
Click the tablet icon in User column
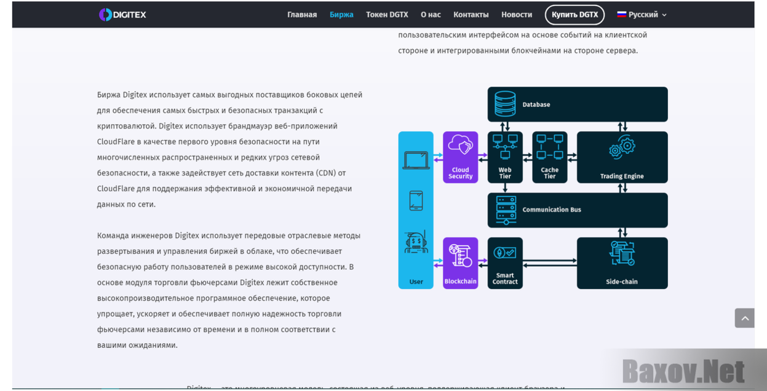pos(416,201)
